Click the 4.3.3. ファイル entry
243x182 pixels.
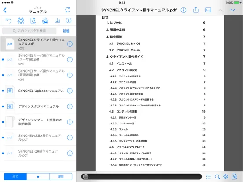point(119,129)
